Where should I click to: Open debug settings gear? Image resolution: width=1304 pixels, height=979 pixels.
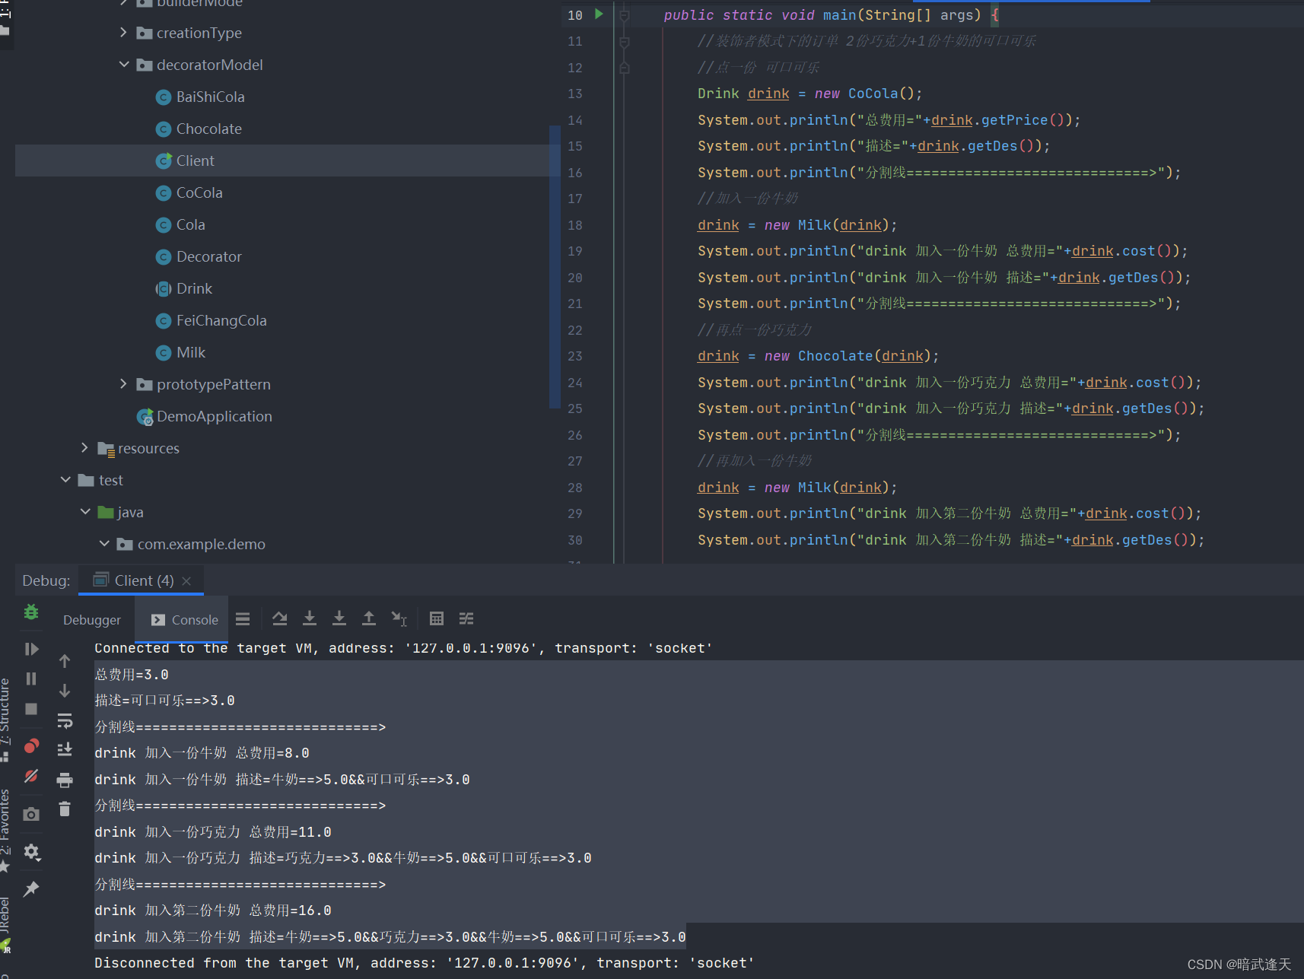coord(31,851)
